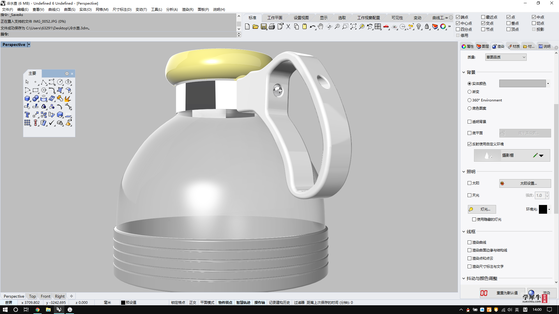Click the red car shaded display icon
Image resolution: width=559 pixels, height=314 pixels.
click(386, 26)
